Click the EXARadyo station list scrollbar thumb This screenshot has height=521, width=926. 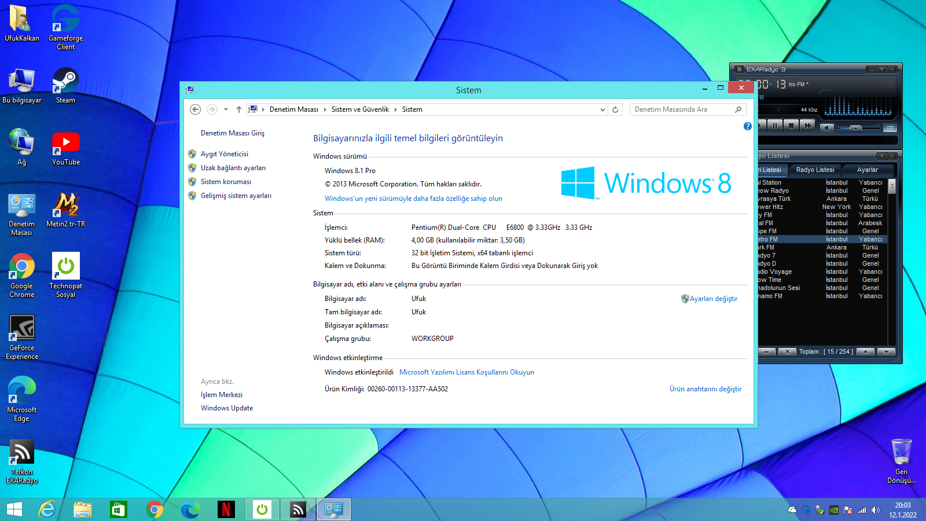(x=892, y=186)
